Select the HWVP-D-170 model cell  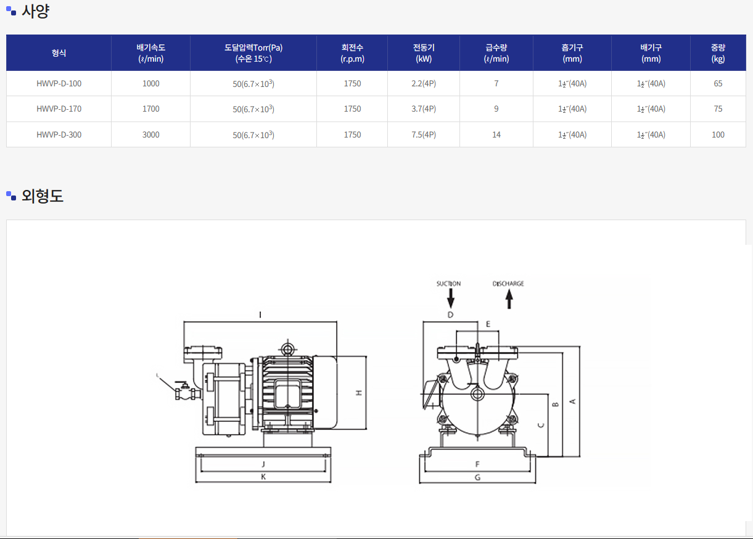(59, 109)
